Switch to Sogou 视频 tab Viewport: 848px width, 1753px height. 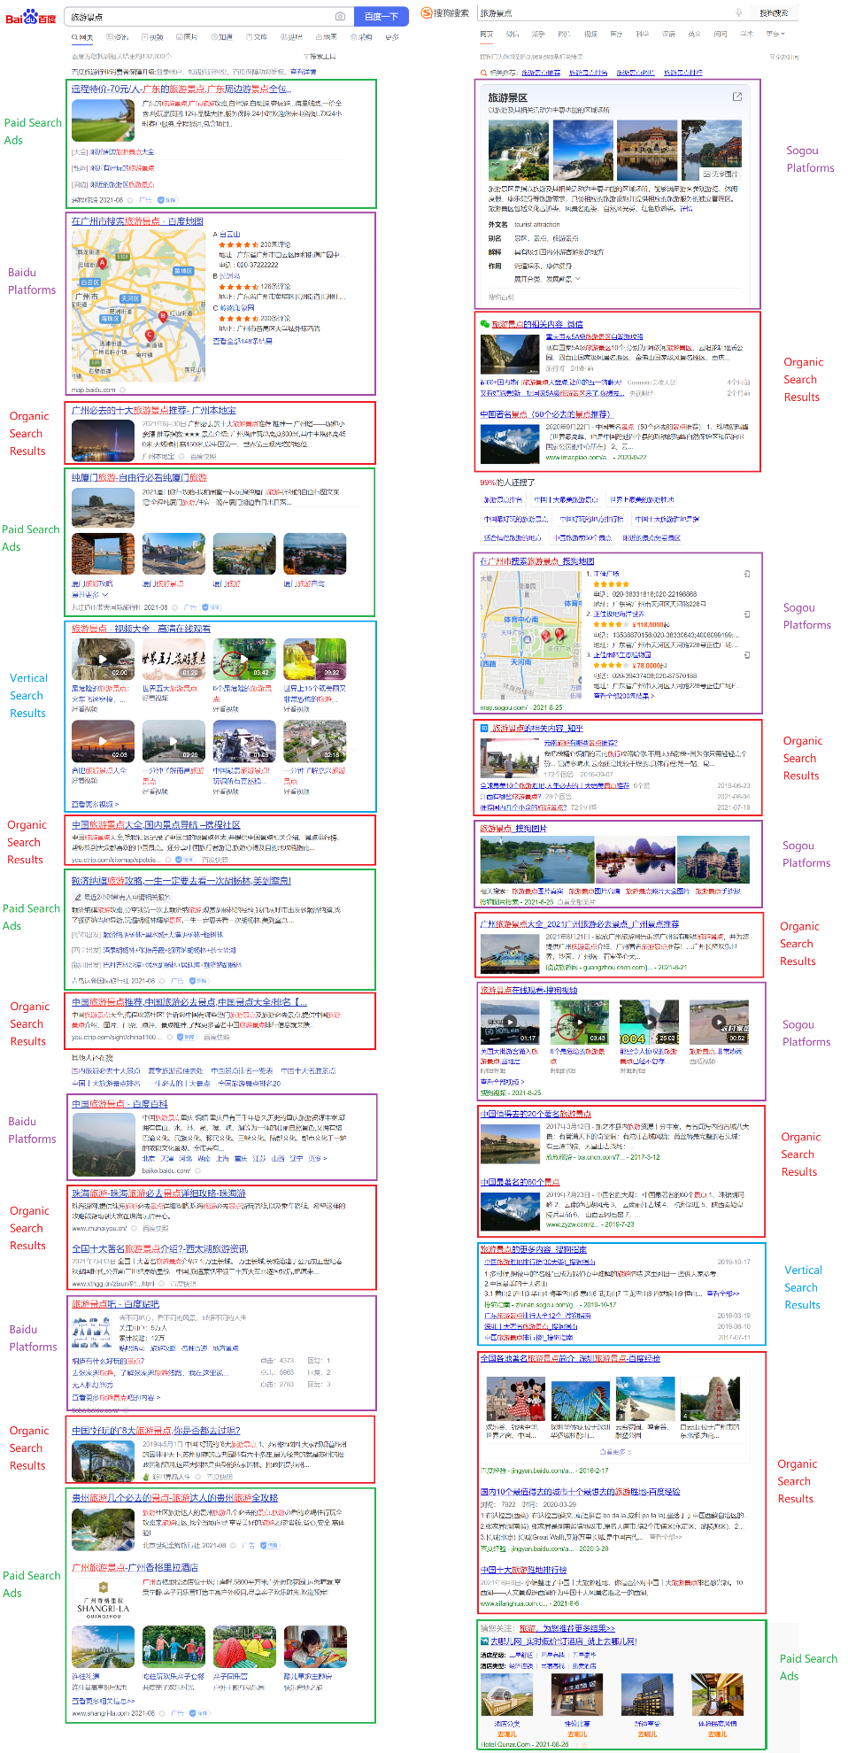[x=590, y=34]
